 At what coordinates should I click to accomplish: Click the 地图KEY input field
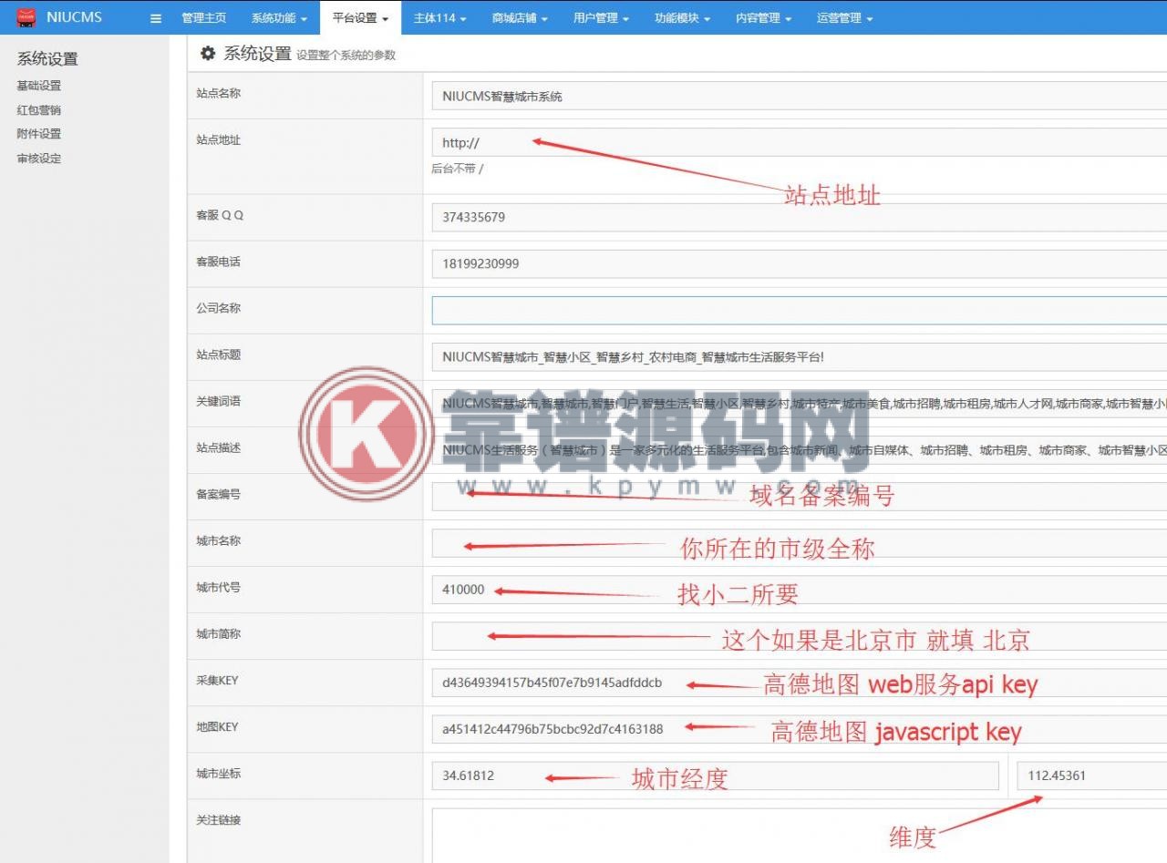[800, 729]
